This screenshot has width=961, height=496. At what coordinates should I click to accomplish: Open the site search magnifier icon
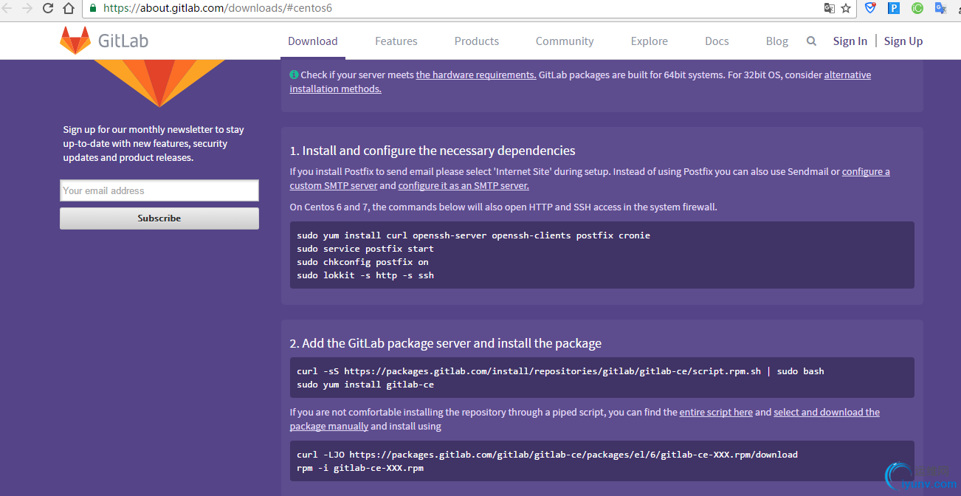pyautogui.click(x=811, y=41)
